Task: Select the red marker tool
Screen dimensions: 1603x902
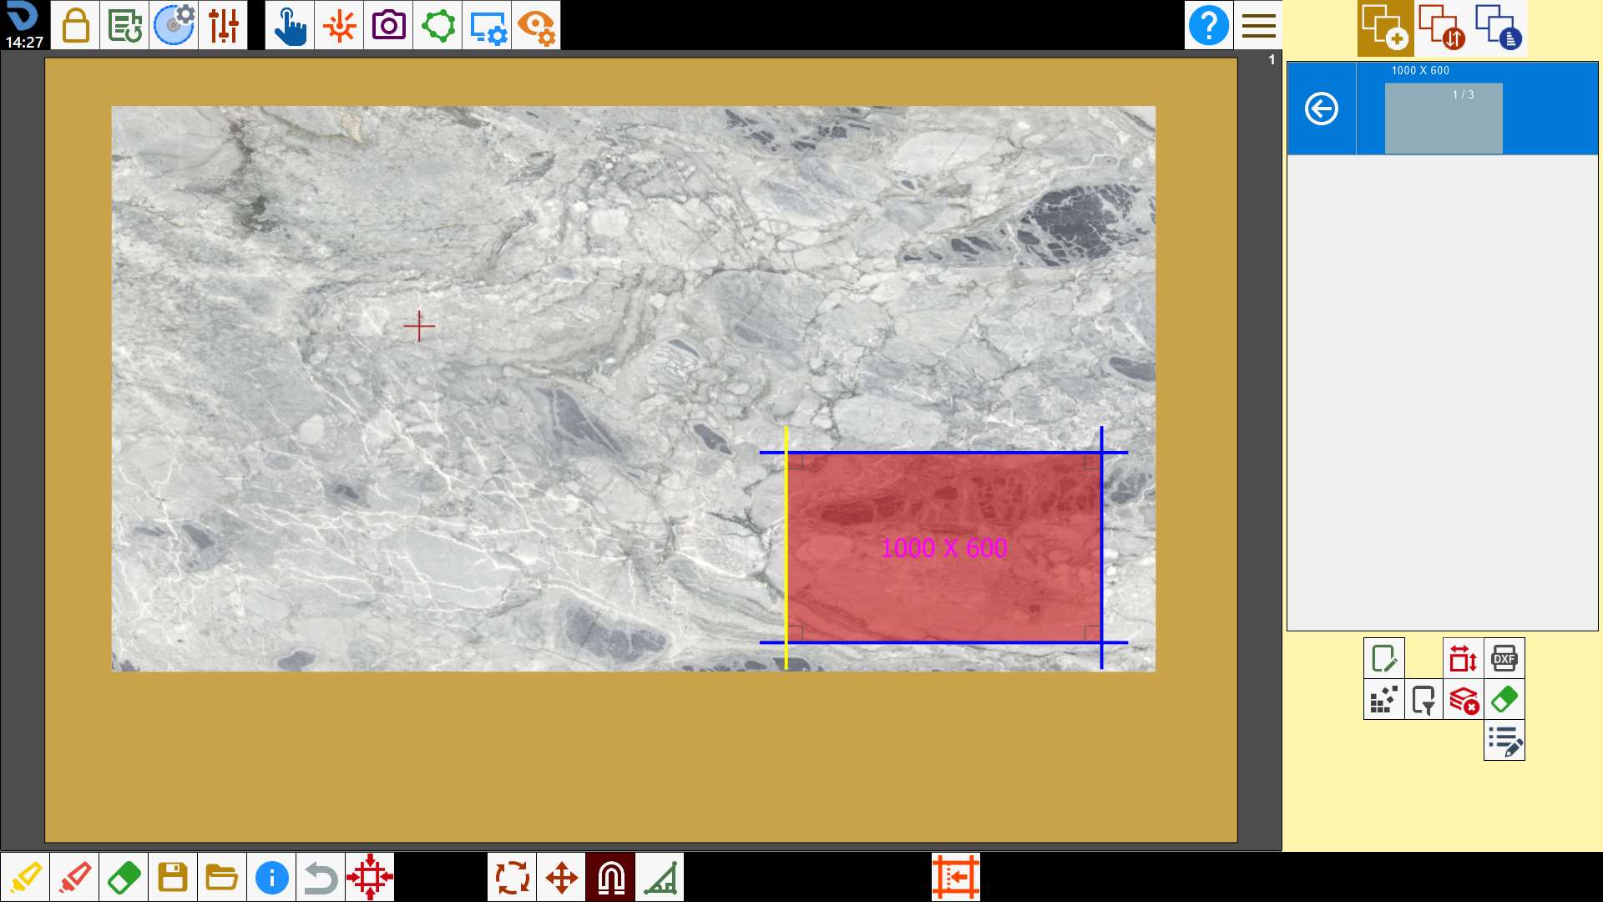Action: tap(74, 877)
